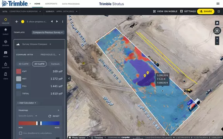Open the Template Compare to Previous Survey dropdown
The image size is (223, 139).
coord(48,32)
